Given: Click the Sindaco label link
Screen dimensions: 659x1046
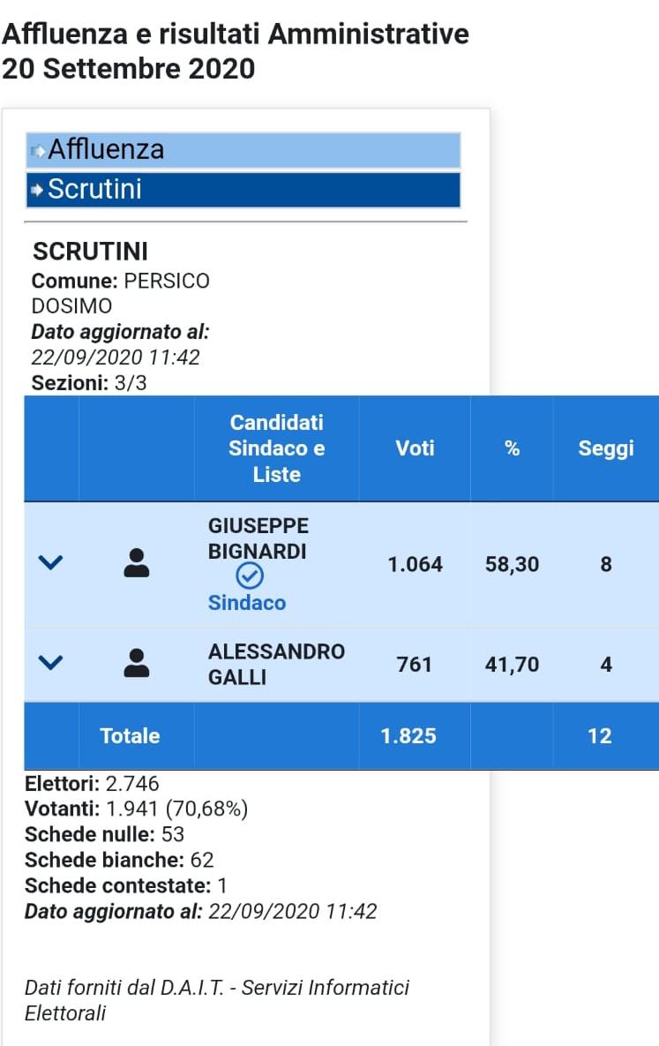Looking at the screenshot, I should pyautogui.click(x=247, y=602).
